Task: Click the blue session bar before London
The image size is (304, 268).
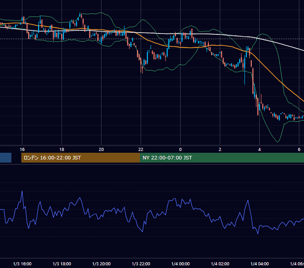Action: point(6,158)
